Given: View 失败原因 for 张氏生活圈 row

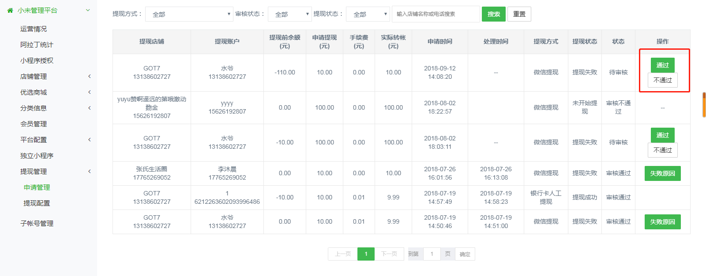Looking at the screenshot, I should [662, 173].
